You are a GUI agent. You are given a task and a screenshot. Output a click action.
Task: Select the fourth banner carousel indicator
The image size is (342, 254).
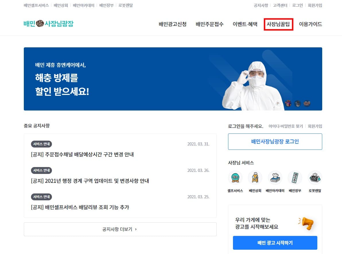tap(307, 103)
